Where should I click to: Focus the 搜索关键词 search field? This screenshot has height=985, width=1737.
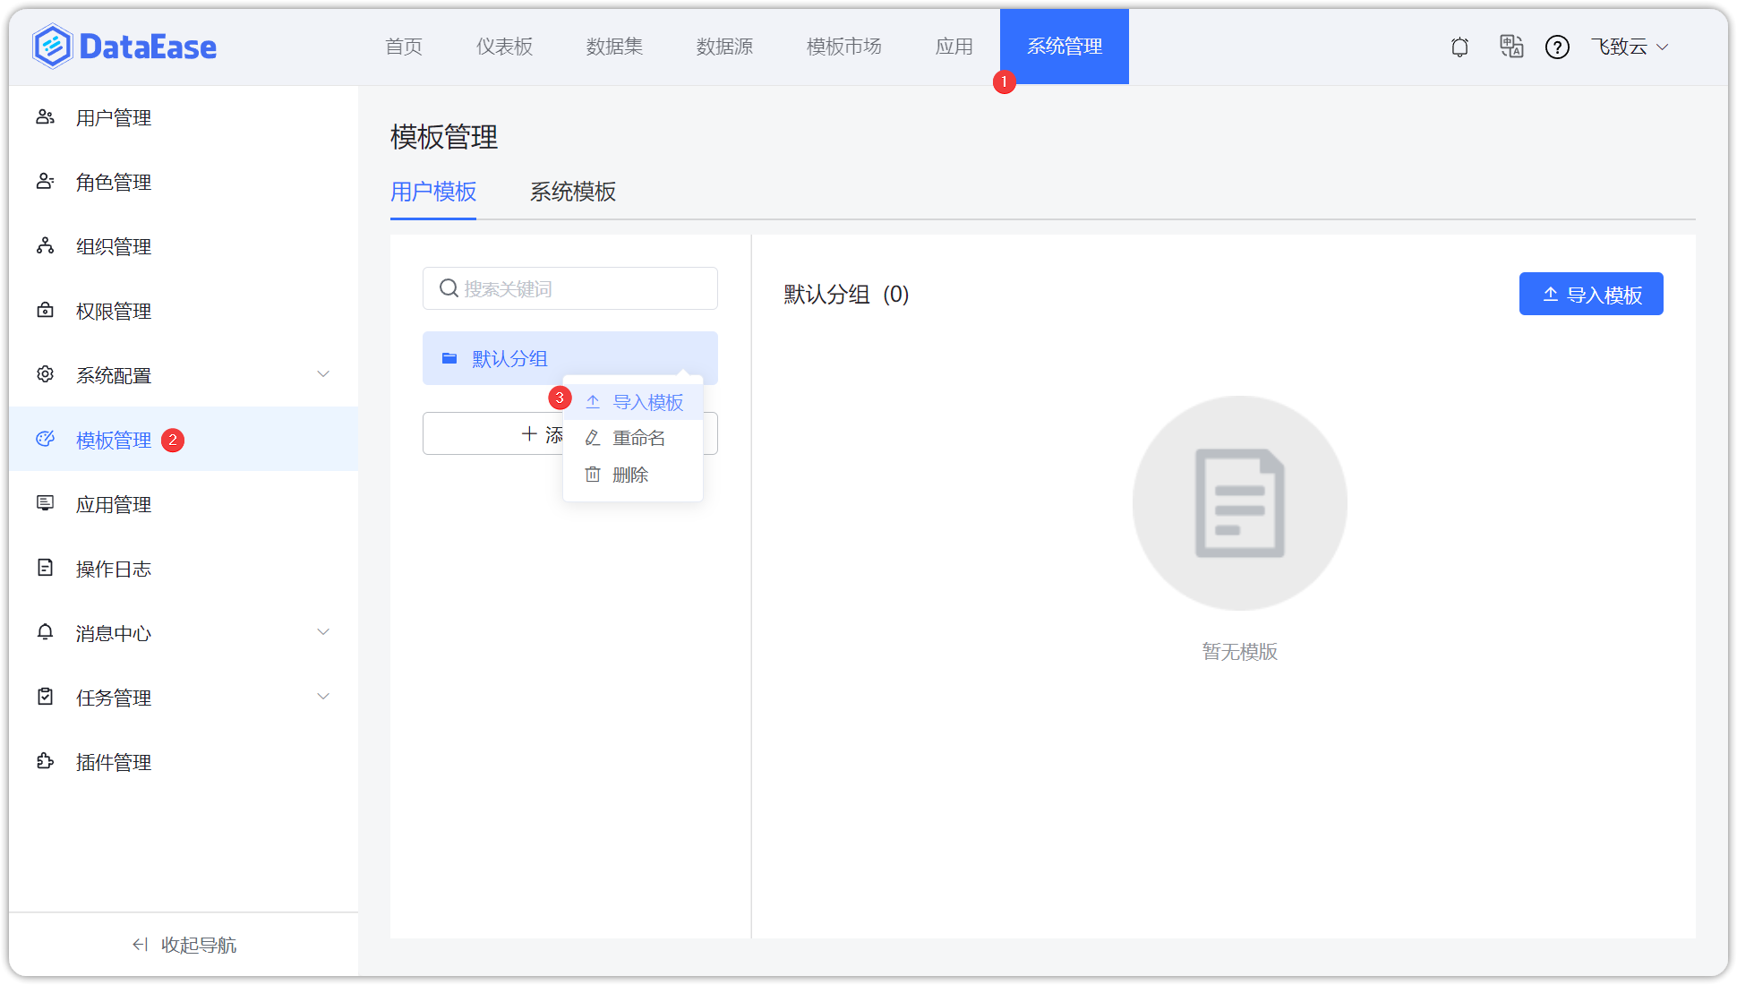[x=570, y=288]
